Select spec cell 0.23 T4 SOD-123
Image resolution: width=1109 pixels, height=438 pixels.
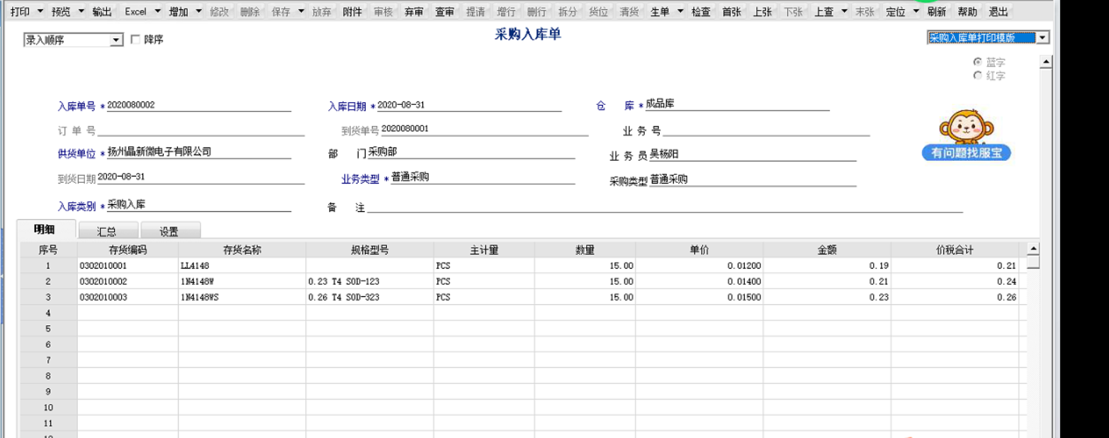pos(370,281)
